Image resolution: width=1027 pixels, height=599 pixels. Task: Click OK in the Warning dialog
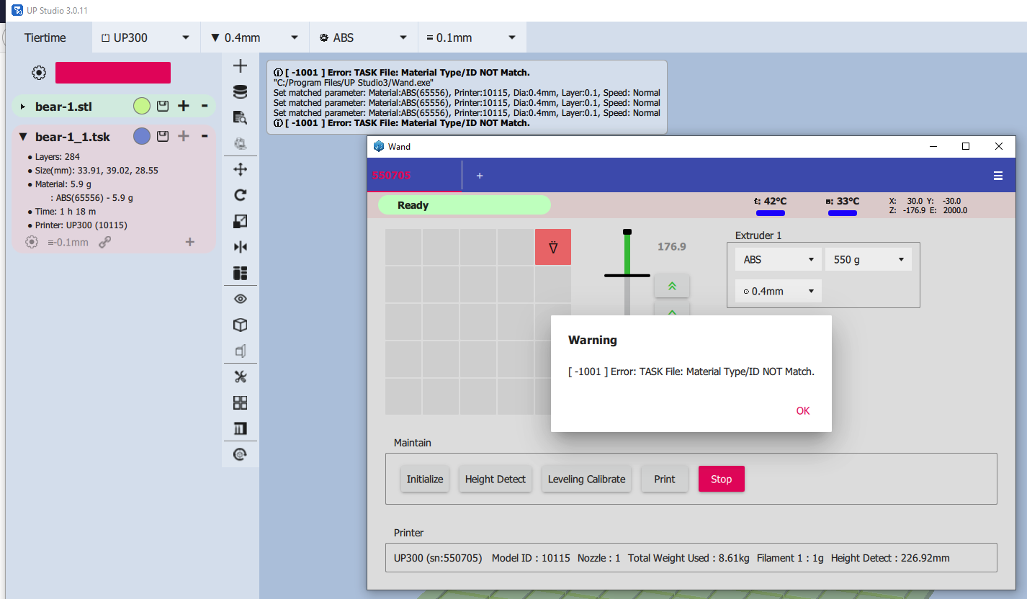[803, 411]
